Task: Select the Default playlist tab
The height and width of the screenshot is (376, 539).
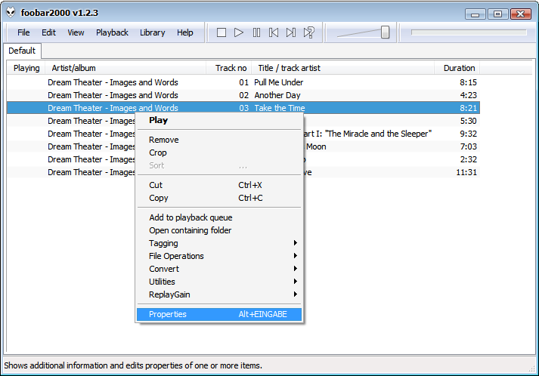Action: coord(22,51)
